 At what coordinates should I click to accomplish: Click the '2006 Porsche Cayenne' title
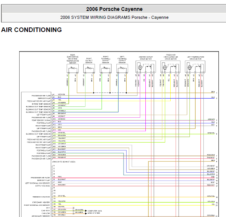tap(114, 9)
